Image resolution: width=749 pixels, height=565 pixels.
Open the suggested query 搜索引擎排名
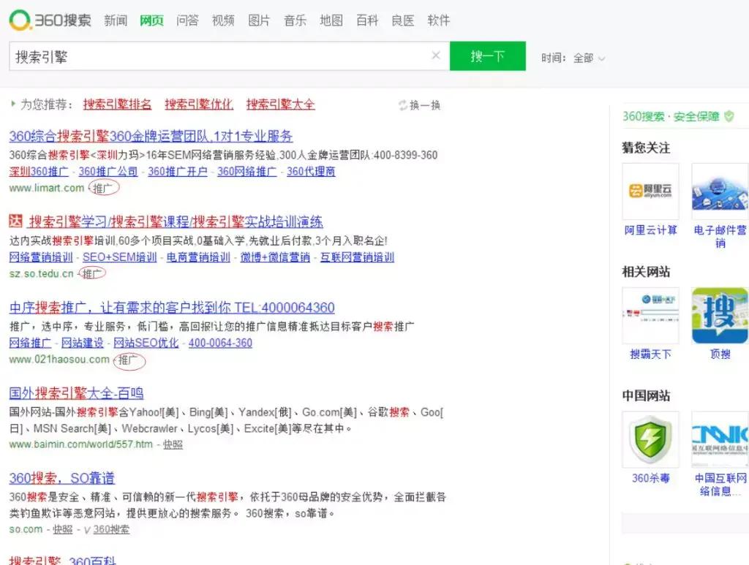[117, 104]
